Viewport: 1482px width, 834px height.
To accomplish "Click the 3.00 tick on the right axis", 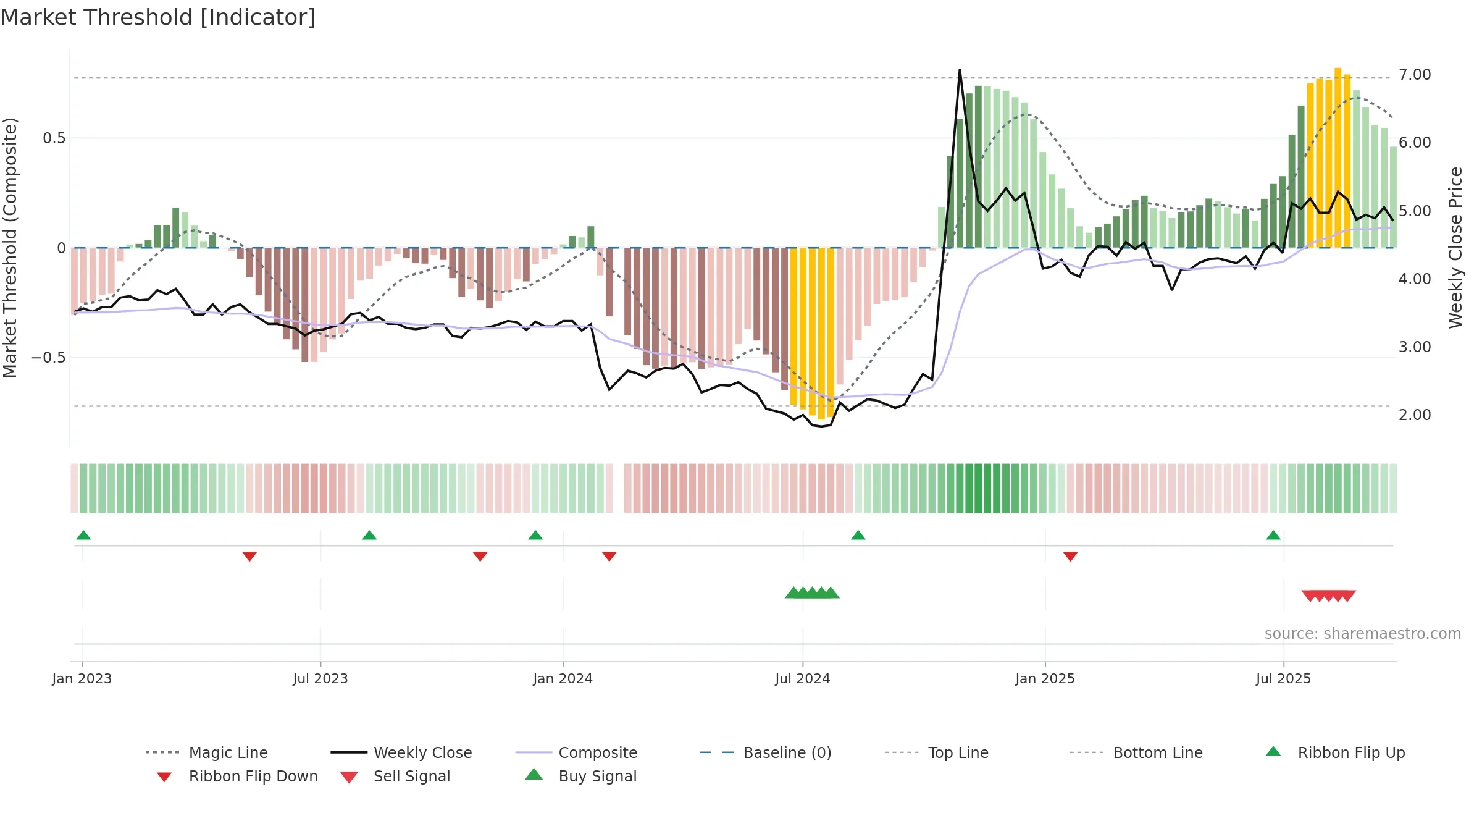I will pyautogui.click(x=1415, y=347).
